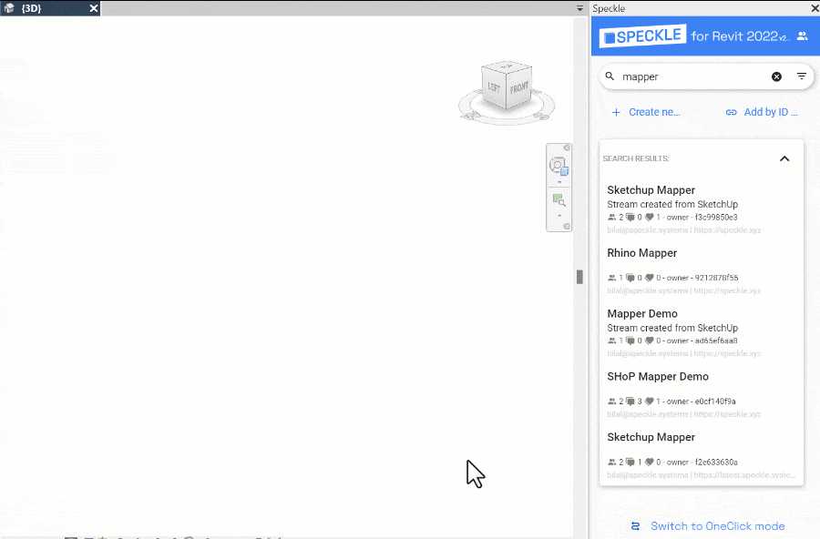Click the plus icon beside Create new
This screenshot has height=539, width=820.
[616, 112]
